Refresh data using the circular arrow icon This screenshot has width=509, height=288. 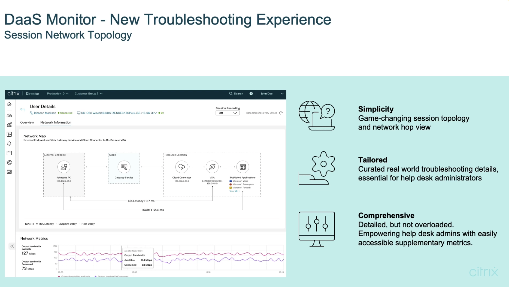(x=281, y=113)
